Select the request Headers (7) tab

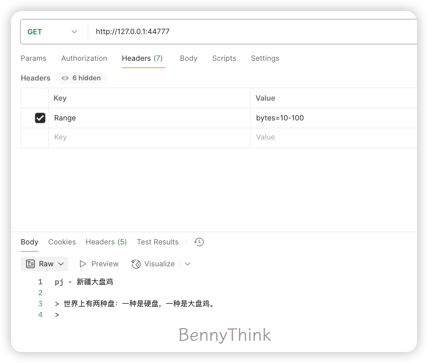142,58
